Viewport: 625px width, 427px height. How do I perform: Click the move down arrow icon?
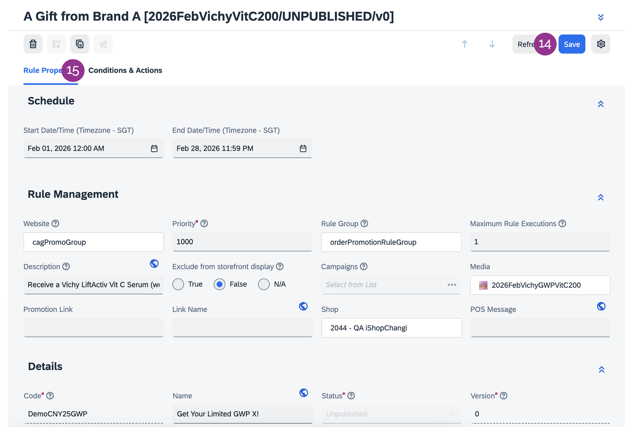click(492, 44)
